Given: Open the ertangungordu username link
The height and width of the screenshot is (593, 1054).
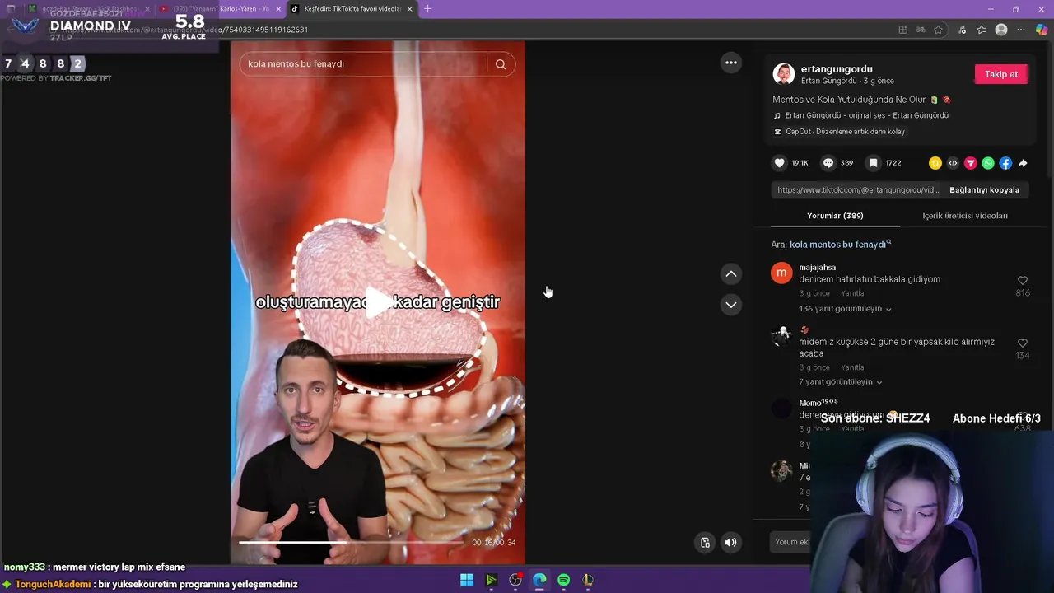Looking at the screenshot, I should point(837,69).
